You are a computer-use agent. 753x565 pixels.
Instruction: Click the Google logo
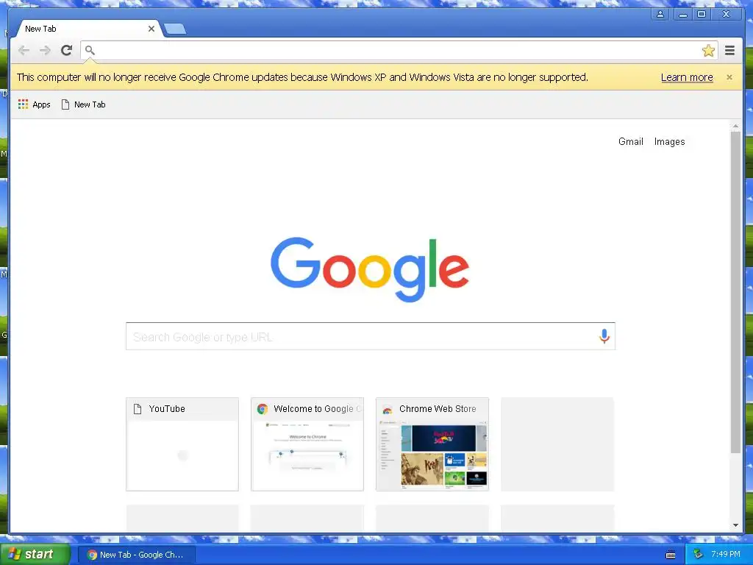[x=370, y=269]
